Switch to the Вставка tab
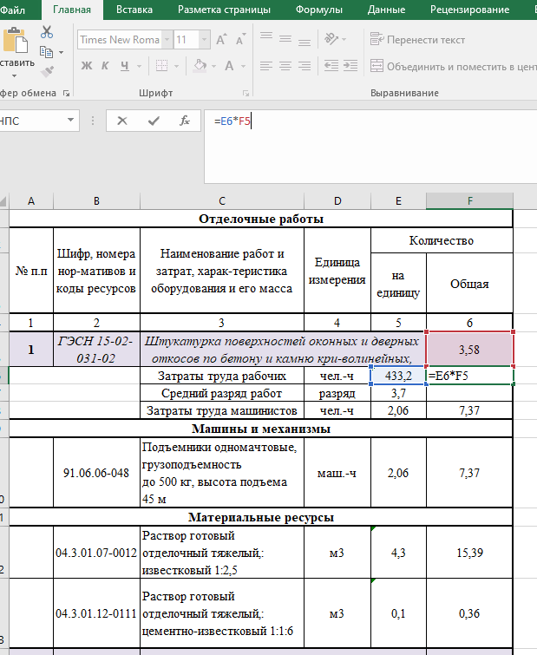Viewport: 537px width, 655px height. tap(134, 10)
